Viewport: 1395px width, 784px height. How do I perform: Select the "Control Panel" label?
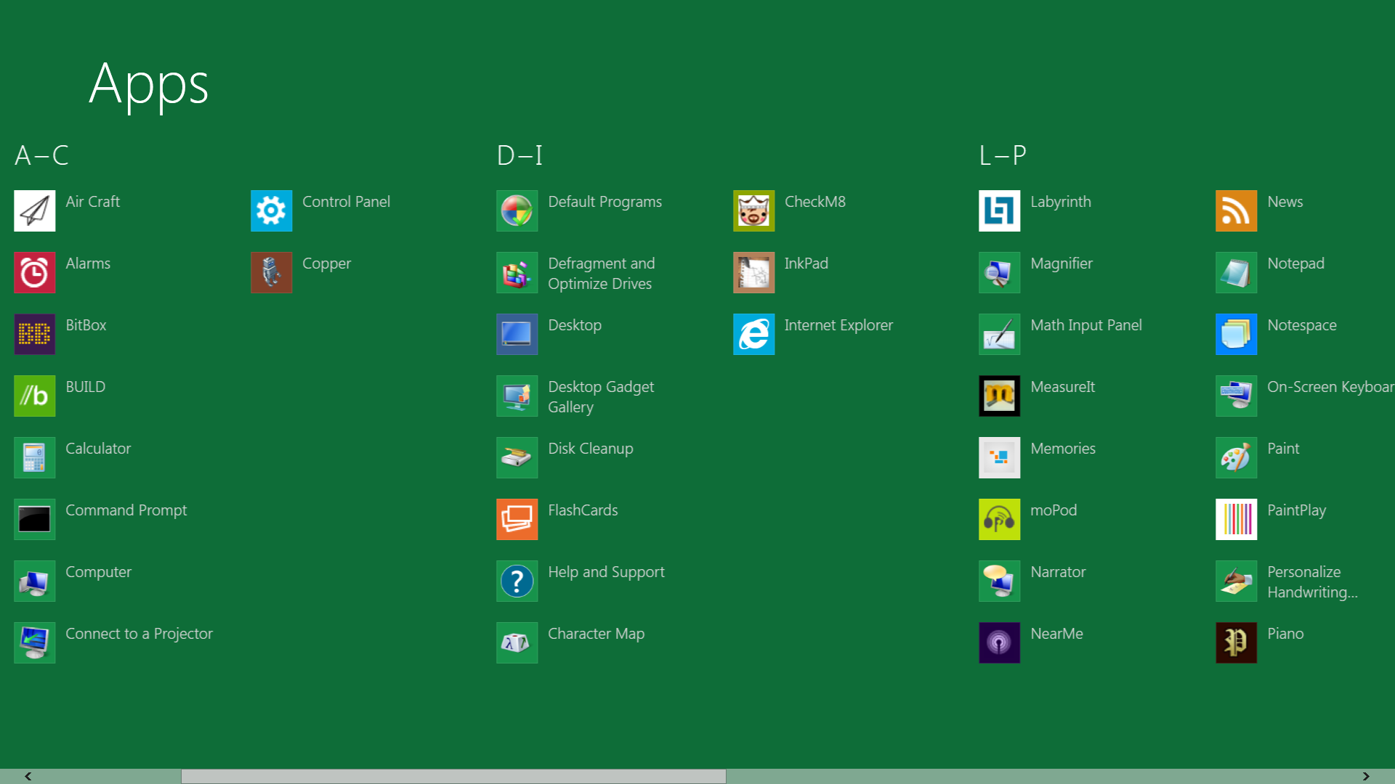click(347, 202)
